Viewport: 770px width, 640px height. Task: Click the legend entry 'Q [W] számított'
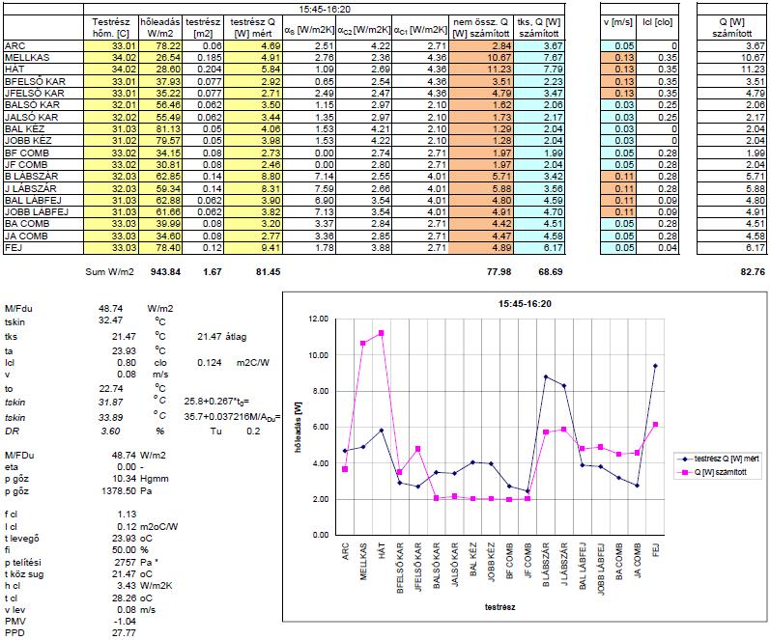pyautogui.click(x=712, y=472)
